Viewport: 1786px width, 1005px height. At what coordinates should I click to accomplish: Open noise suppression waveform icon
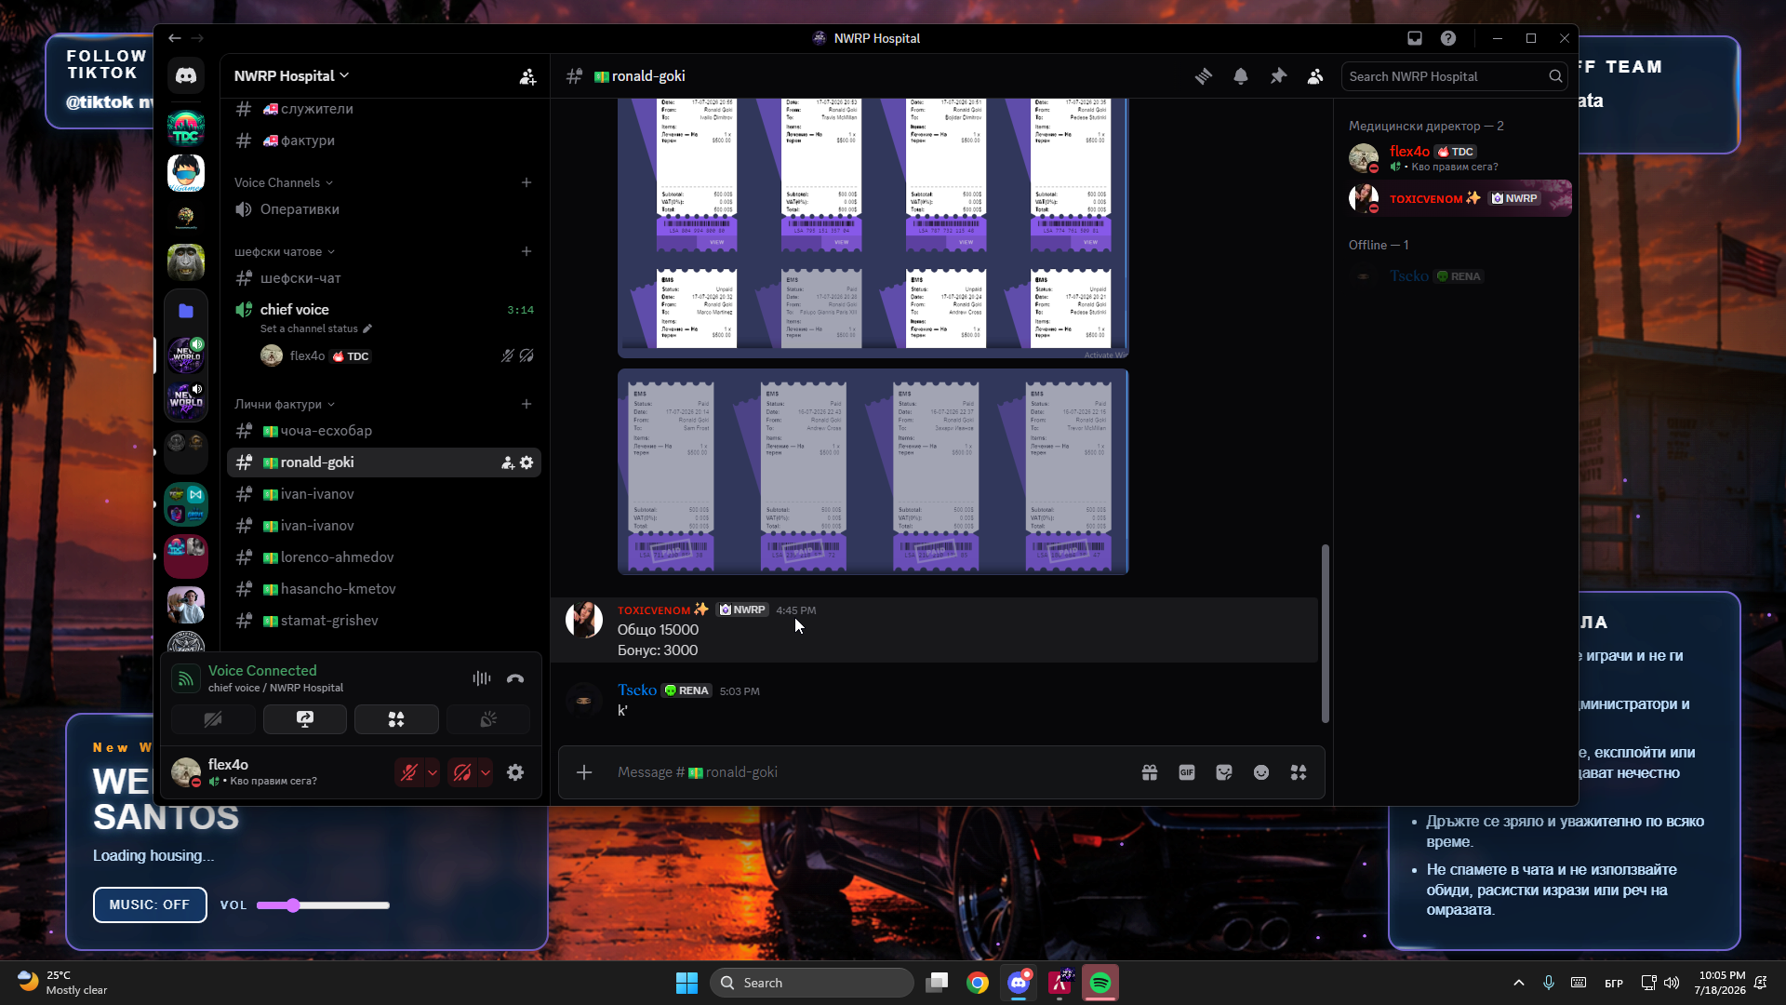coord(481,678)
